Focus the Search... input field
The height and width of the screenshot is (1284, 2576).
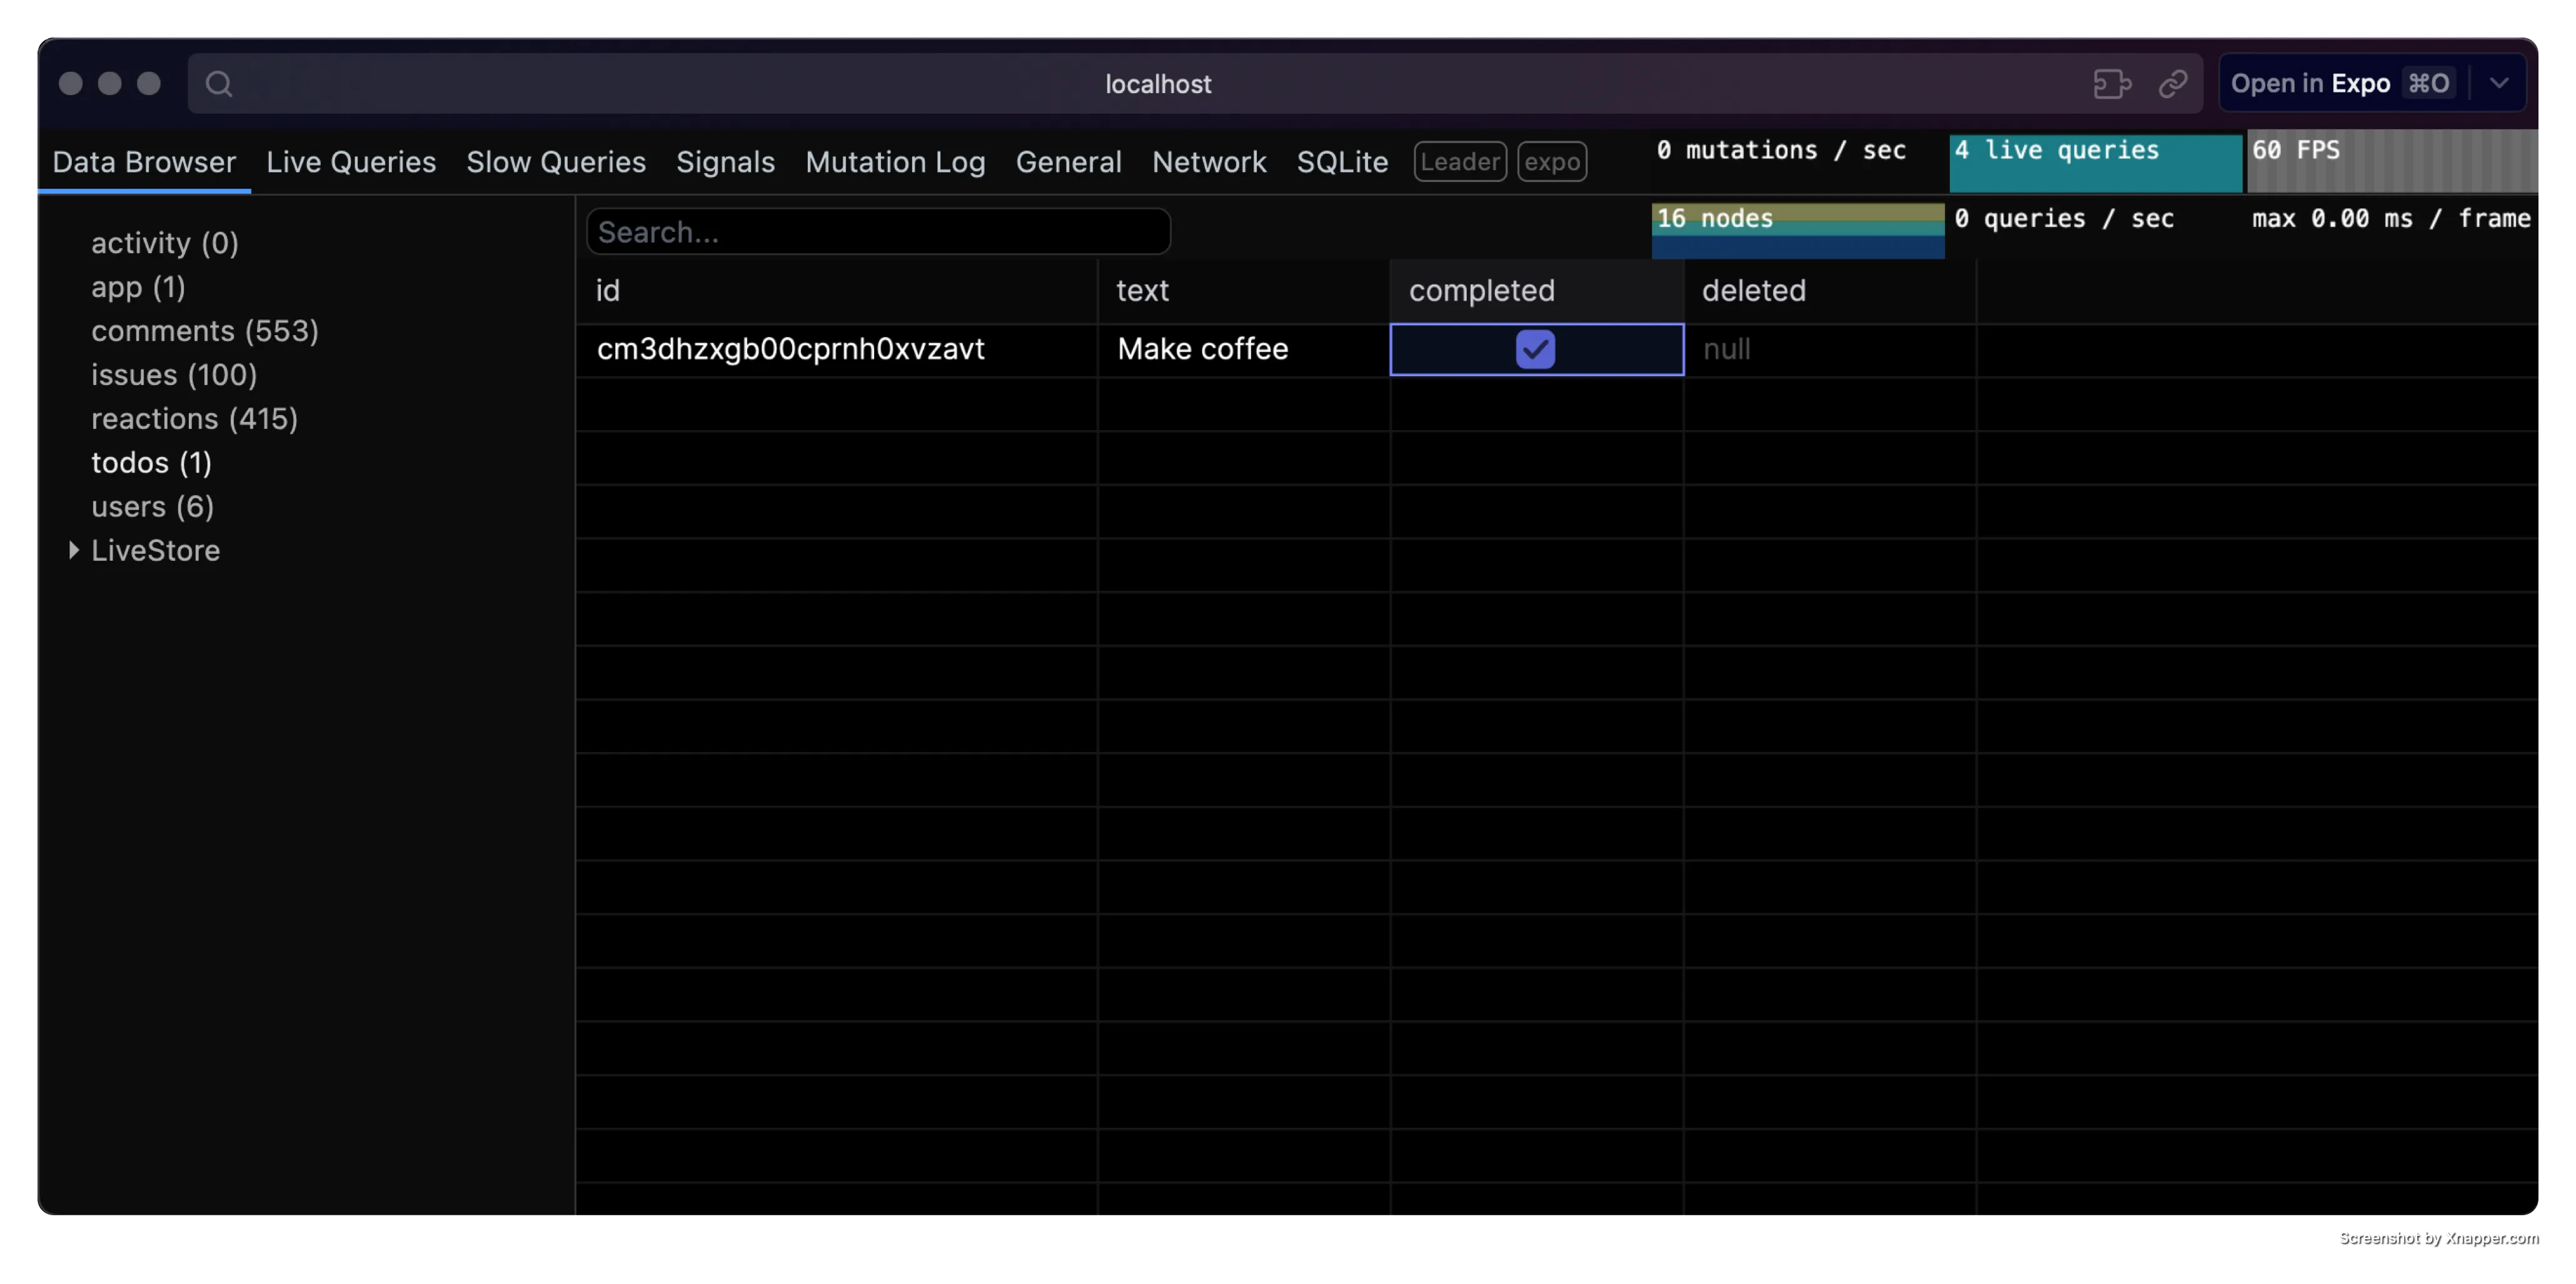tap(878, 232)
